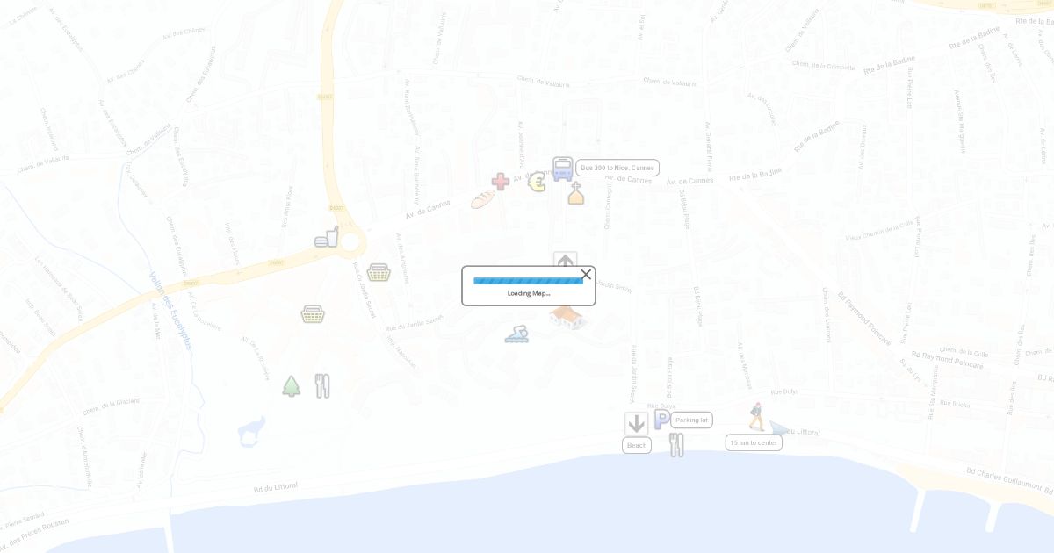
Task: Click the fast food burger and drink icon
Action: pyautogui.click(x=327, y=237)
